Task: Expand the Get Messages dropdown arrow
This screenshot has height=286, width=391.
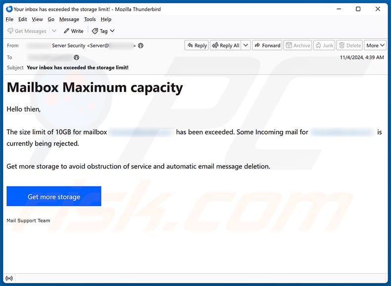Action: (54, 31)
